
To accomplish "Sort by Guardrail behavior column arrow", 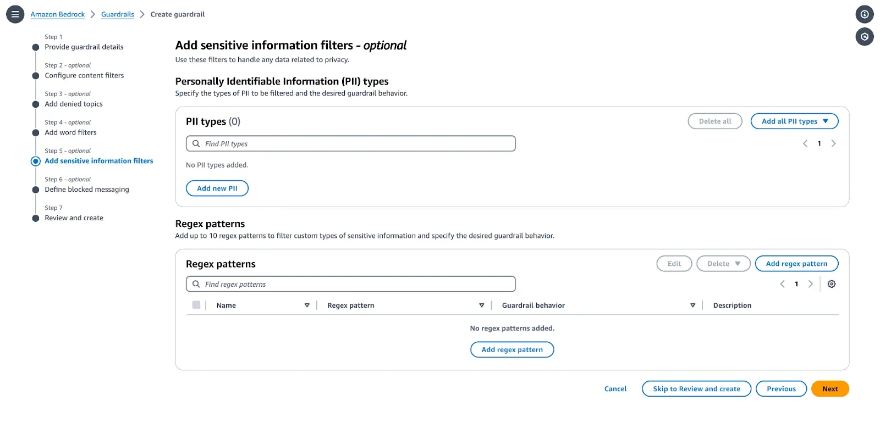I will pyautogui.click(x=692, y=305).
